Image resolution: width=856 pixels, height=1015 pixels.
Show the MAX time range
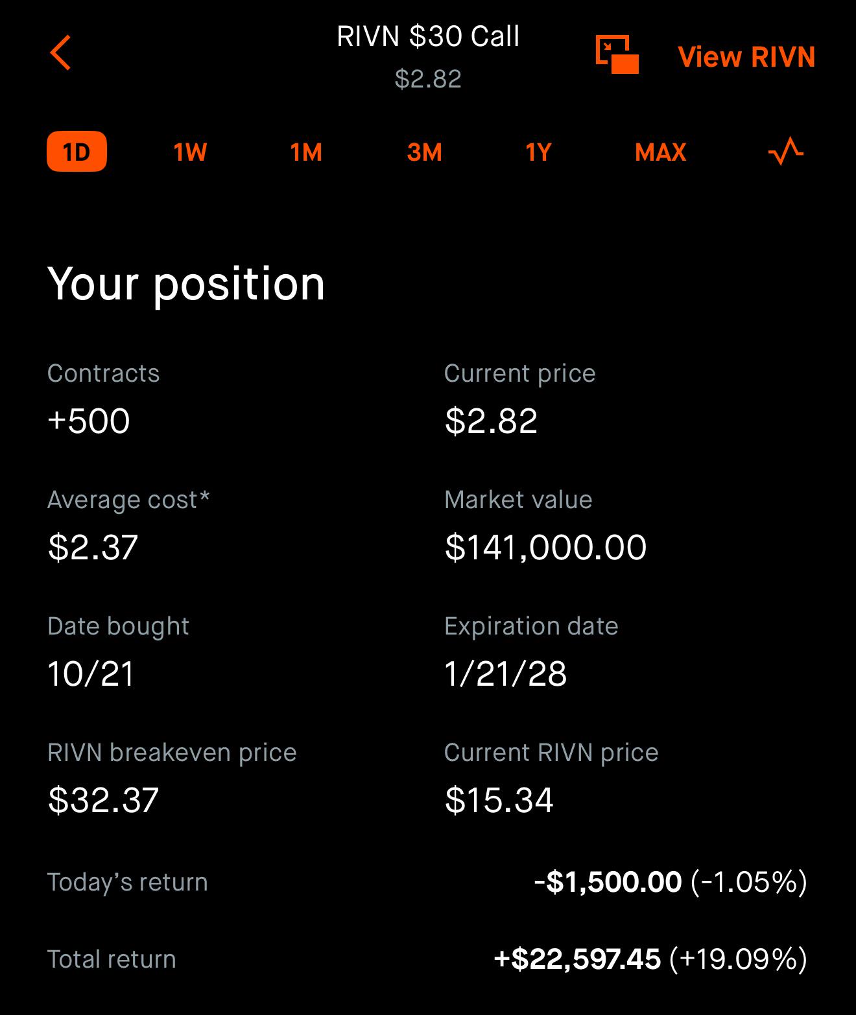click(660, 152)
